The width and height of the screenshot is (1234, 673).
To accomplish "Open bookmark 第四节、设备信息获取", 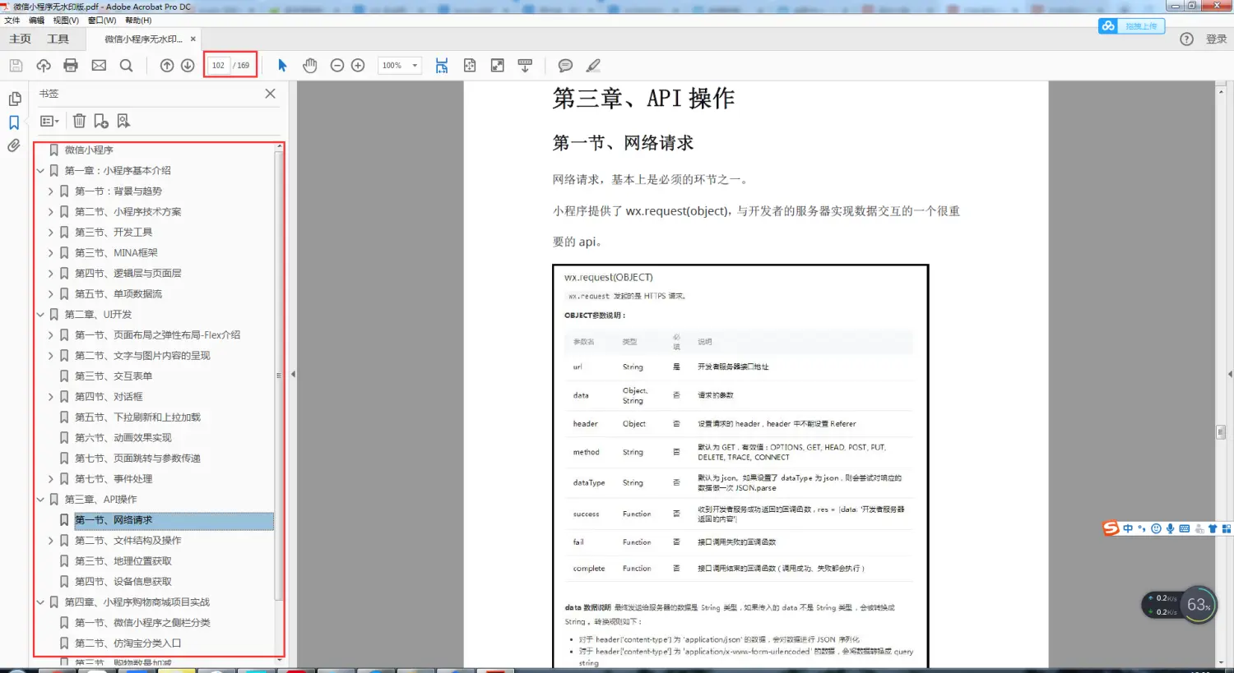I will [123, 582].
